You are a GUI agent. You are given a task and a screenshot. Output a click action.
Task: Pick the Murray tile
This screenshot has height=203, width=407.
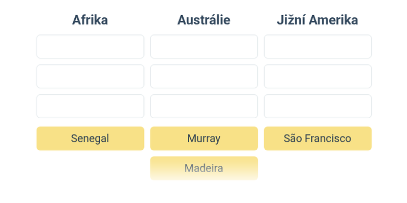204,139
